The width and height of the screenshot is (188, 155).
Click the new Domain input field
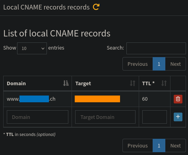pyautogui.click(x=37, y=117)
